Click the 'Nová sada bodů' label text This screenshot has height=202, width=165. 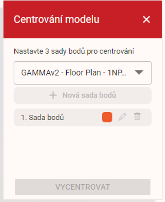[x=89, y=95]
